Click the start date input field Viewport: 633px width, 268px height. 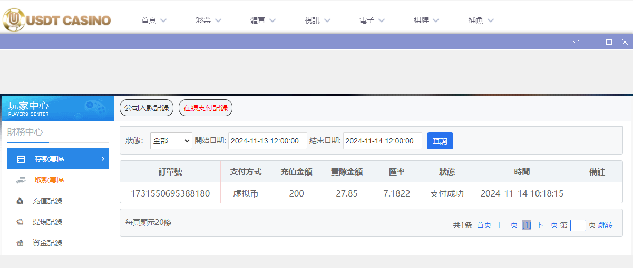(x=268, y=141)
